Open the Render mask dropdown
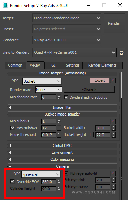This screenshot has height=200, width=128. click(x=48, y=90)
